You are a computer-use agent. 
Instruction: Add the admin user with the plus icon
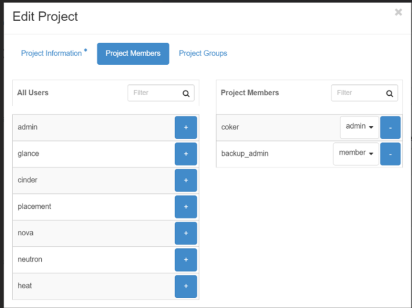tap(185, 127)
